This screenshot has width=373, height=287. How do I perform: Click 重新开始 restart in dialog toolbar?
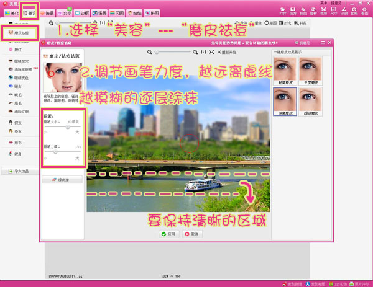coord(226,52)
